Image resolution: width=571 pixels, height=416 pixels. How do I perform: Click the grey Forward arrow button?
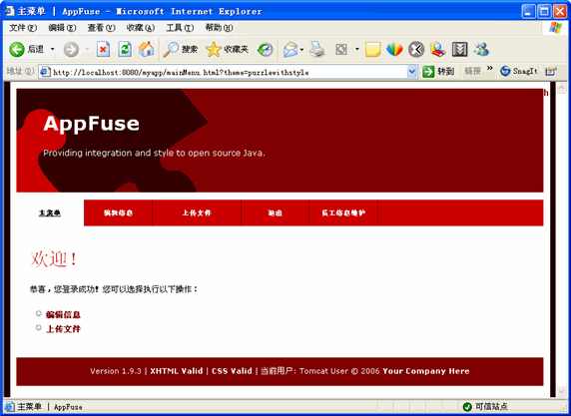click(x=71, y=50)
